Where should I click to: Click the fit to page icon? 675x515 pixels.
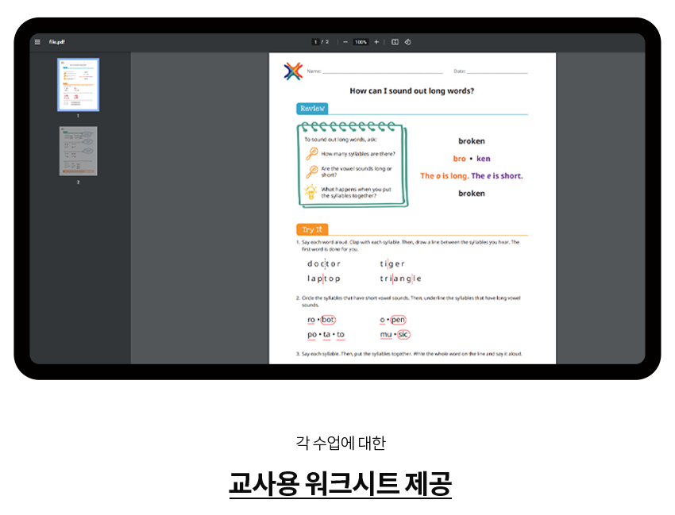click(x=395, y=42)
